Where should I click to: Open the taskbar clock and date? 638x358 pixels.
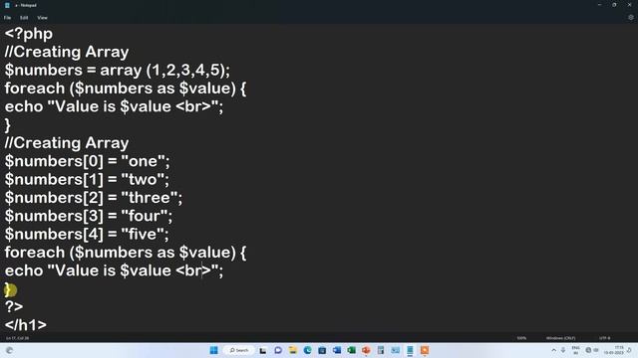(x=615, y=350)
